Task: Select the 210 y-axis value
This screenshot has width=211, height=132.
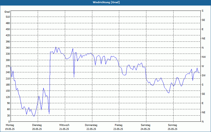Action: [8, 78]
